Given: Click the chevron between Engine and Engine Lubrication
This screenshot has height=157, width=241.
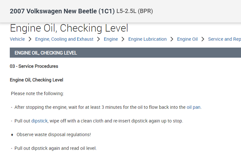Looking at the screenshot, I should click(123, 39).
